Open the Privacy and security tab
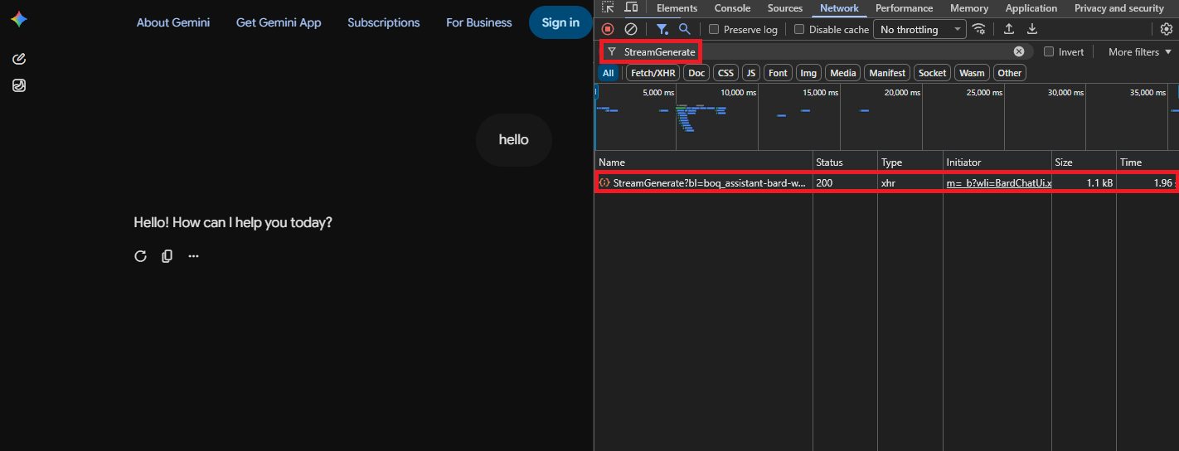 1119,8
